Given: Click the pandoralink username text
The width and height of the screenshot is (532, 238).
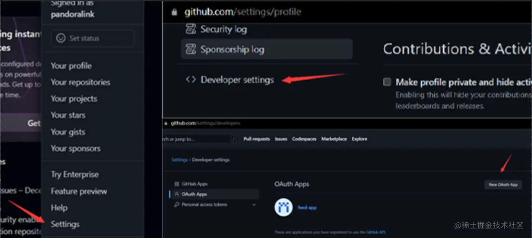Looking at the screenshot, I should tap(73, 14).
